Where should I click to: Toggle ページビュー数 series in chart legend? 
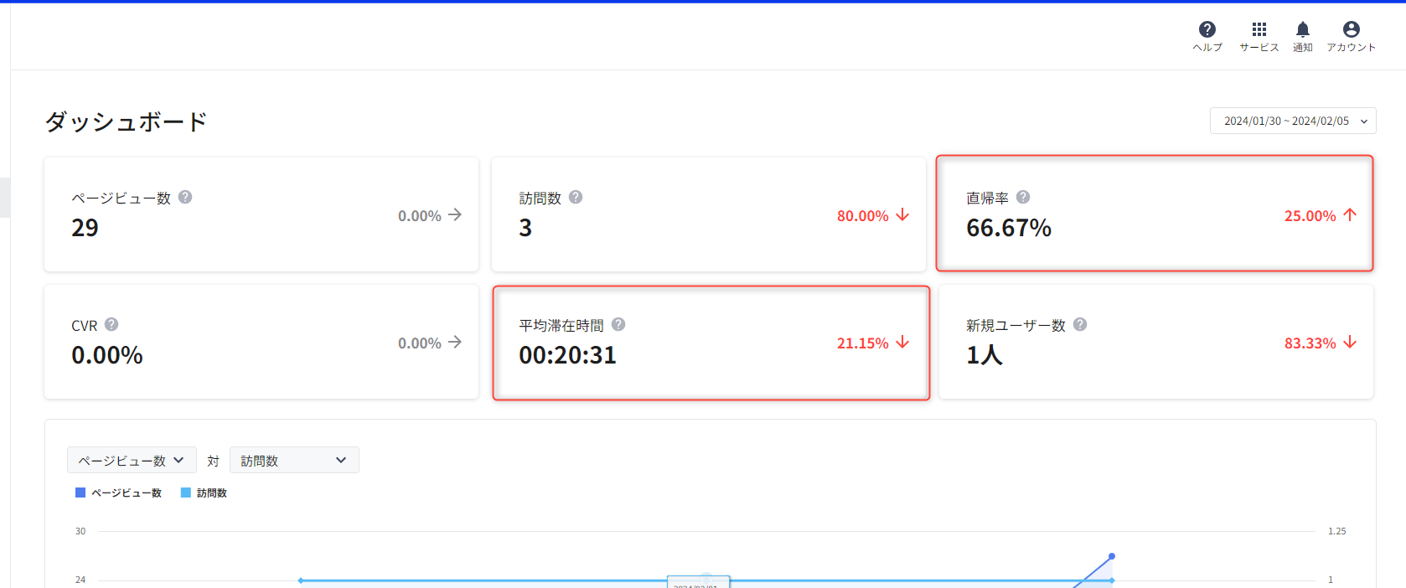[x=126, y=493]
